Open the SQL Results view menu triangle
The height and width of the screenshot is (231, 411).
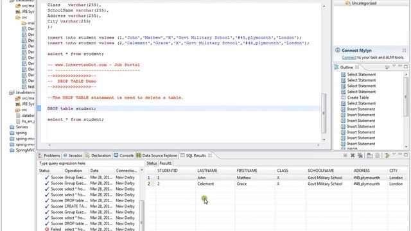point(394,155)
